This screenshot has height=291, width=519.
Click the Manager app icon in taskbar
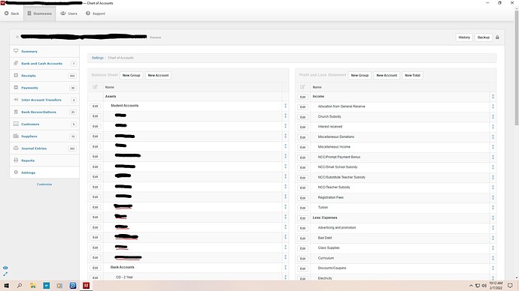tap(86, 286)
